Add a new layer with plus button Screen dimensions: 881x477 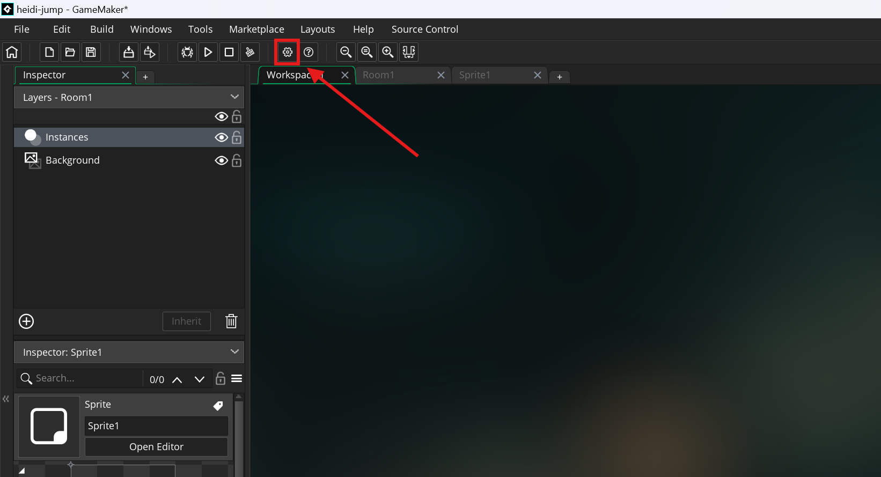pyautogui.click(x=26, y=321)
